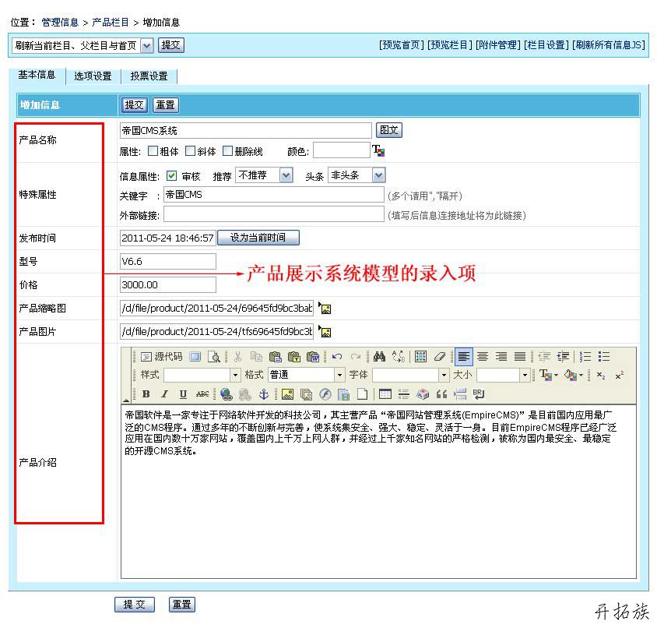
Task: Click the Blockquote quotation marks icon
Action: coord(441,394)
